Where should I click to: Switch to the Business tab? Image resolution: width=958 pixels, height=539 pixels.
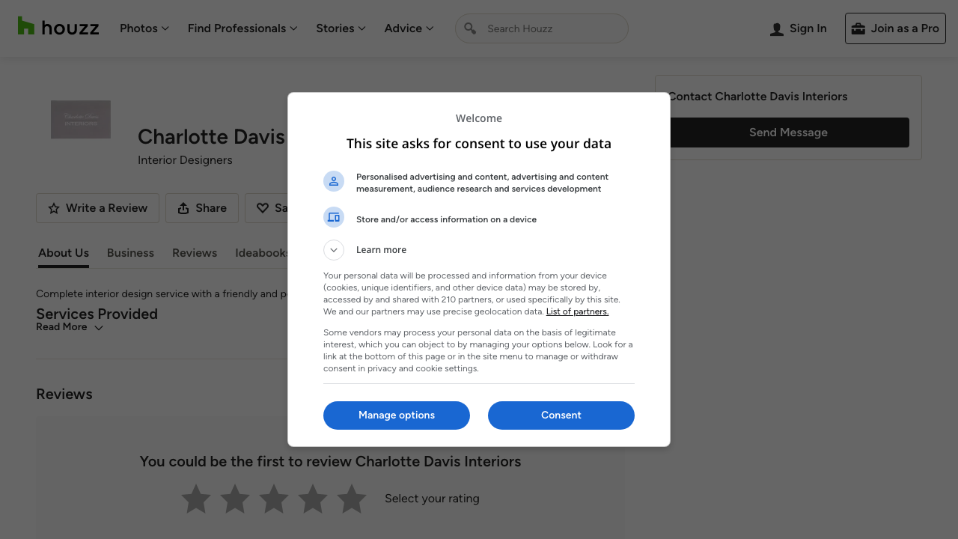click(x=130, y=253)
